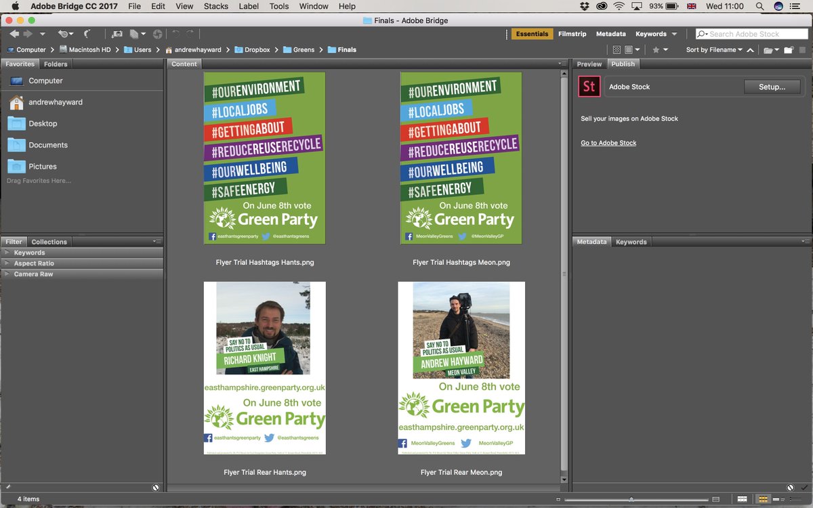Click the boomerang return to app icon

pos(87,34)
